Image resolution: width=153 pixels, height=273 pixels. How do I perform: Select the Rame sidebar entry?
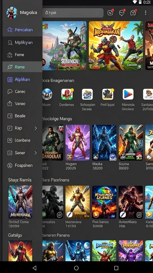tap(22, 67)
